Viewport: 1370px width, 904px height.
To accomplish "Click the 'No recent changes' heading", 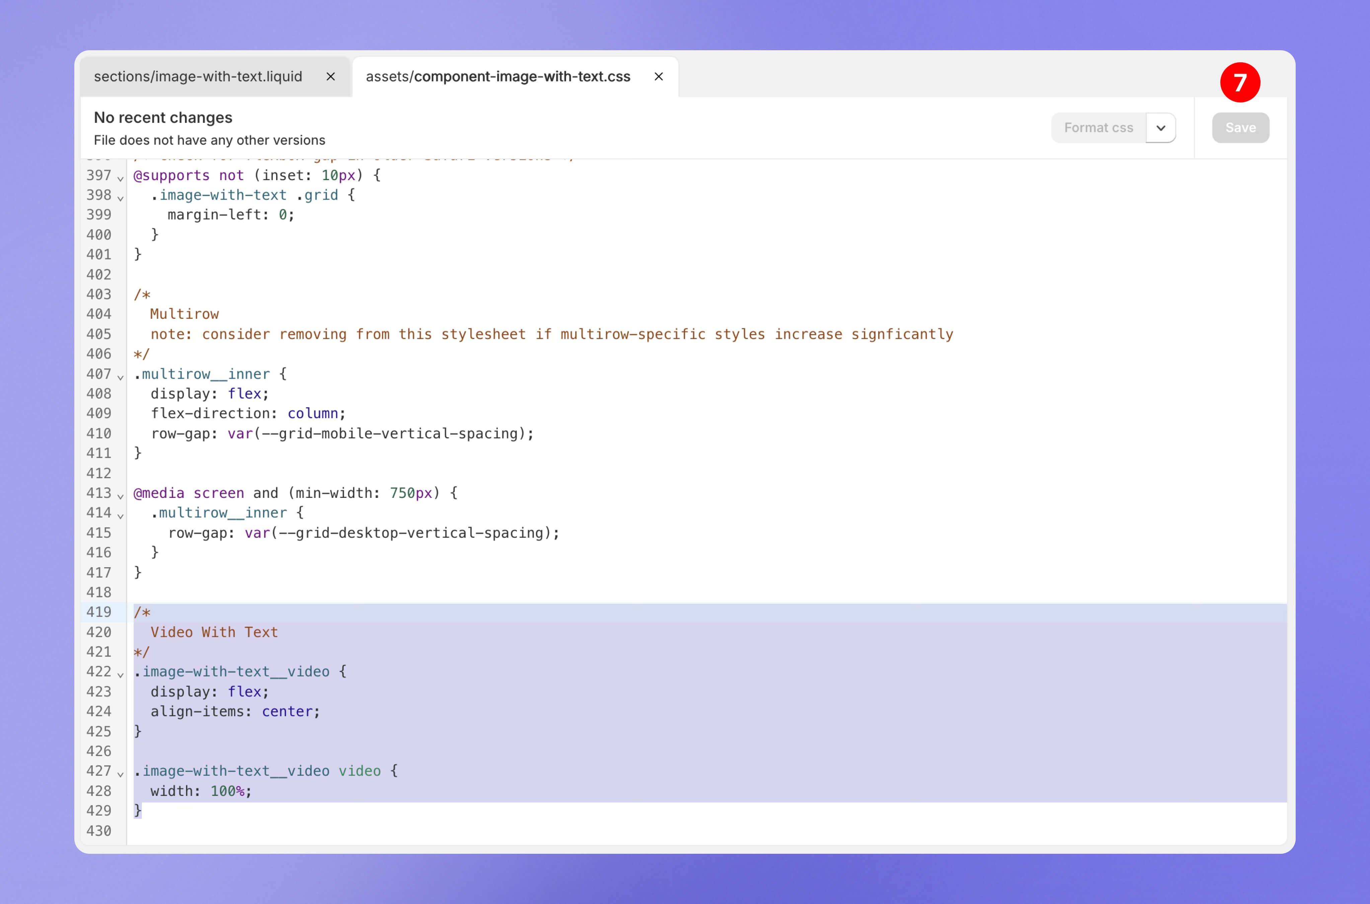I will pos(163,118).
